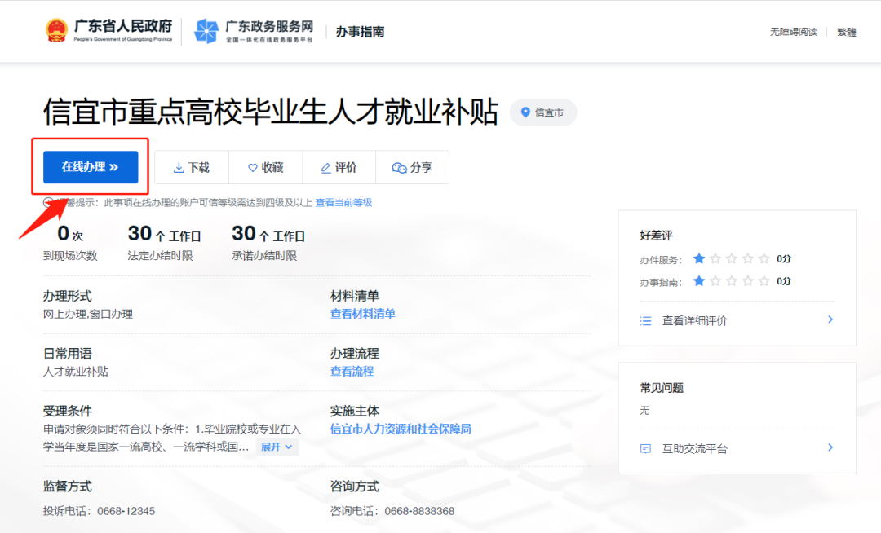This screenshot has width=881, height=533.
Task: Open the 查看流程 process link
Action: click(x=352, y=371)
